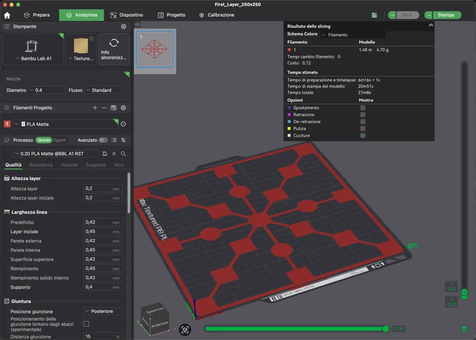Open the PLA Matte filament dropdown
The height and width of the screenshot is (340, 476).
click(x=65, y=124)
